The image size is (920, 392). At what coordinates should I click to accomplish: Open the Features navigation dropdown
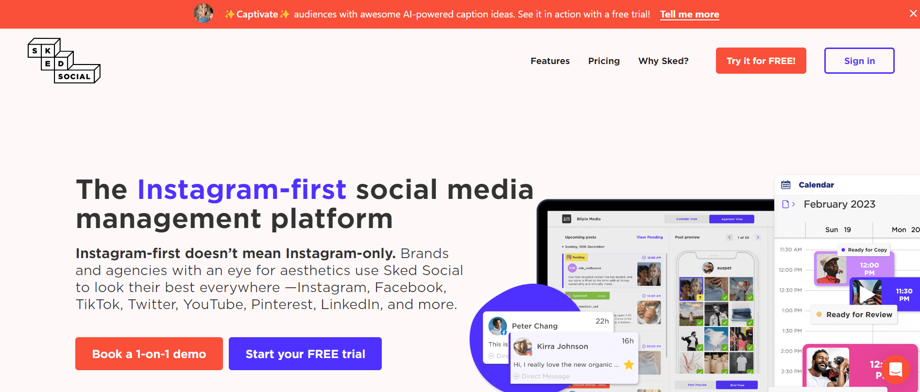(x=550, y=61)
